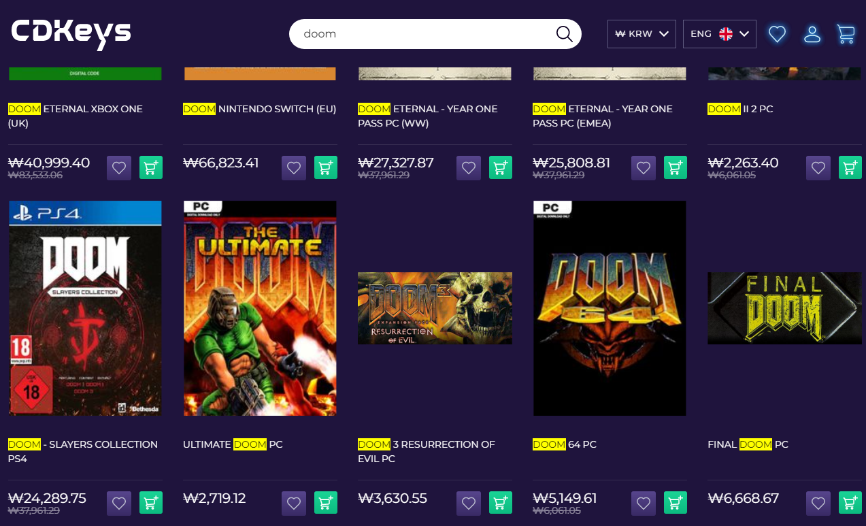Click price ₩27,327.87
866x526 pixels.
(396, 163)
